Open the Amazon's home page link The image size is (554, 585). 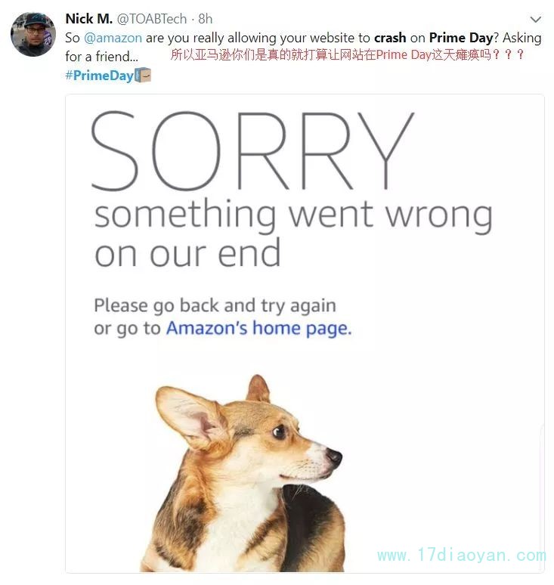click(259, 328)
